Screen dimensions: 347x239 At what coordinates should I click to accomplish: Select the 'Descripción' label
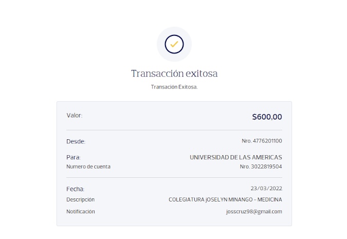pyautogui.click(x=80, y=199)
